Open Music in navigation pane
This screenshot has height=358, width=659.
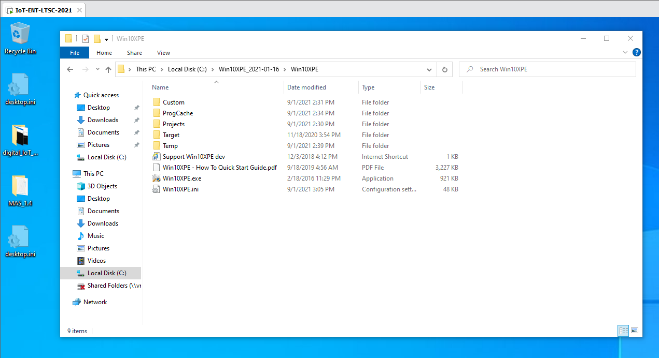tap(96, 236)
